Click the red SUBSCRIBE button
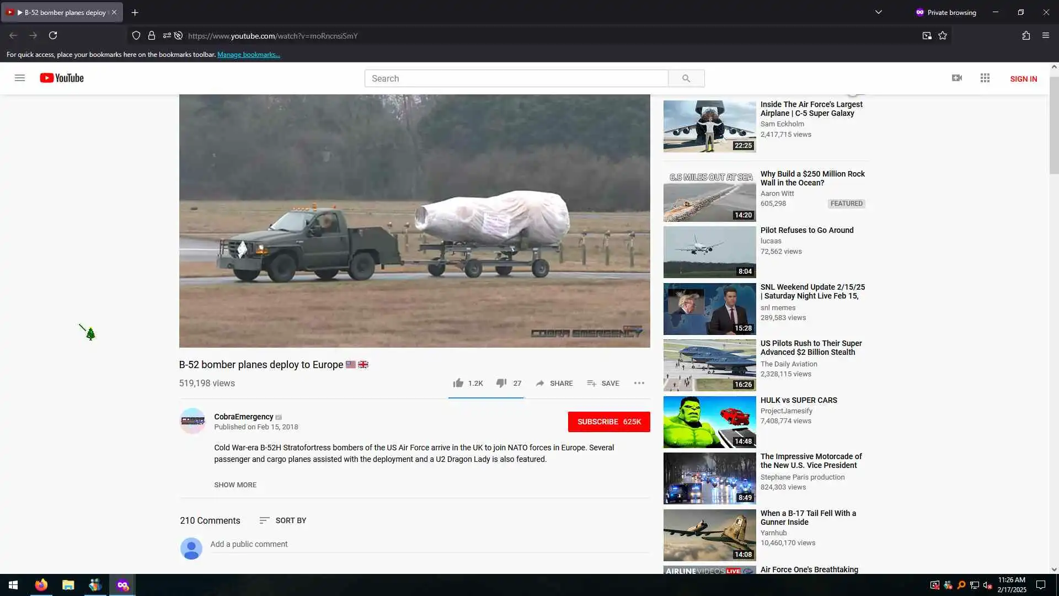 pyautogui.click(x=609, y=422)
